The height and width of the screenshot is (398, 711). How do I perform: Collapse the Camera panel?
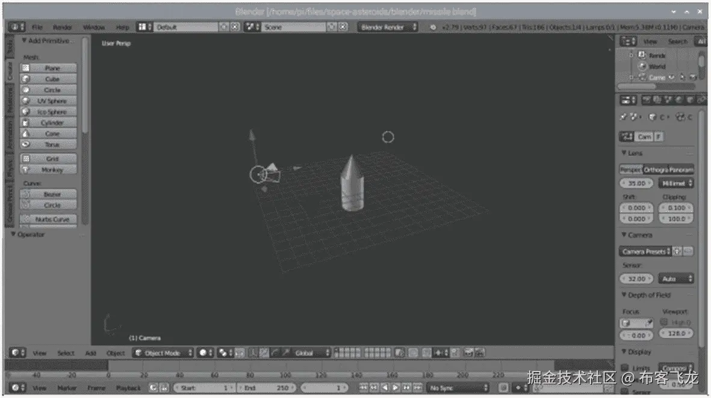click(x=624, y=235)
